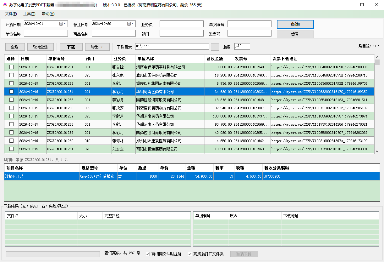384x262 pixels.
Task: Click the download progress bar at bottom
Action: (53, 254)
